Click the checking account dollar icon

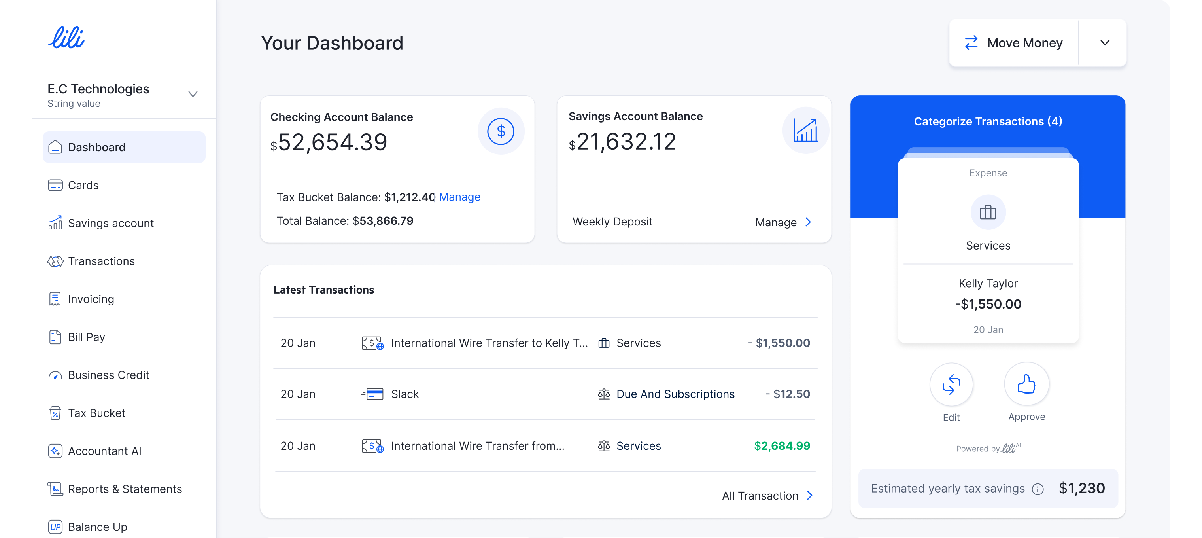[500, 131]
